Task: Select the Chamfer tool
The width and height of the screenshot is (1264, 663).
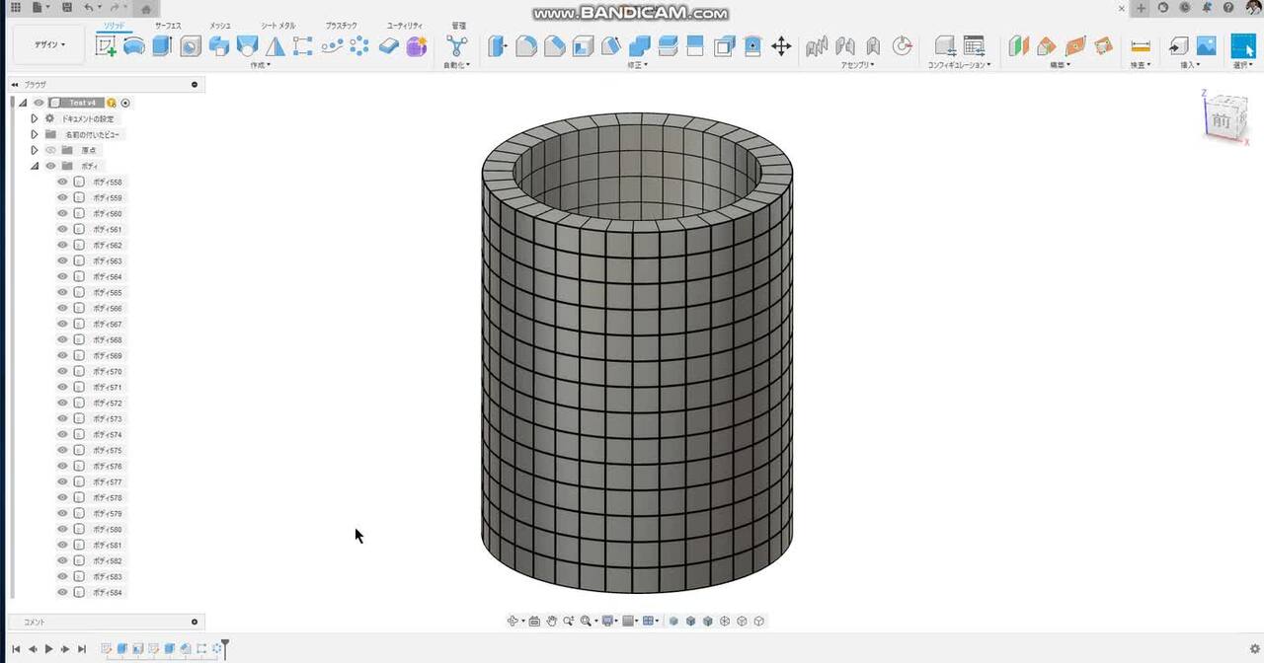Action: pos(555,45)
